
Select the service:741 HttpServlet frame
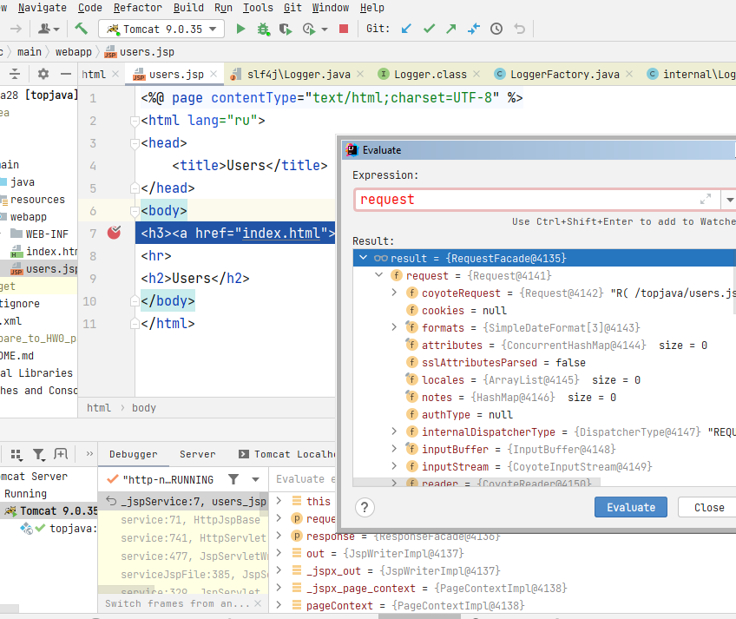click(x=183, y=537)
